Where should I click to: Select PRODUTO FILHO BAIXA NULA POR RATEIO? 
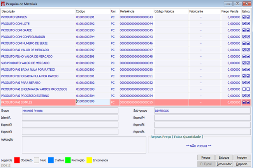(30, 76)
